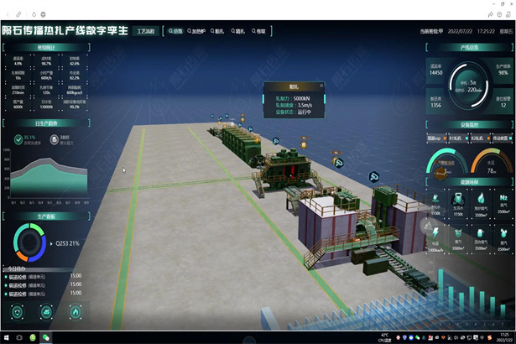Click the purified water 1150t icon
The width and height of the screenshot is (516, 344).
(435, 198)
